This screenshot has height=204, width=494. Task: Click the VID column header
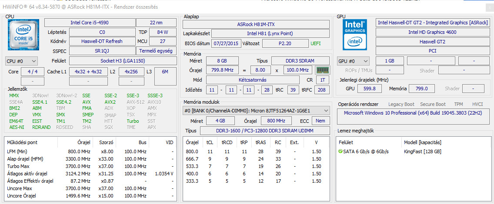tap(162, 142)
